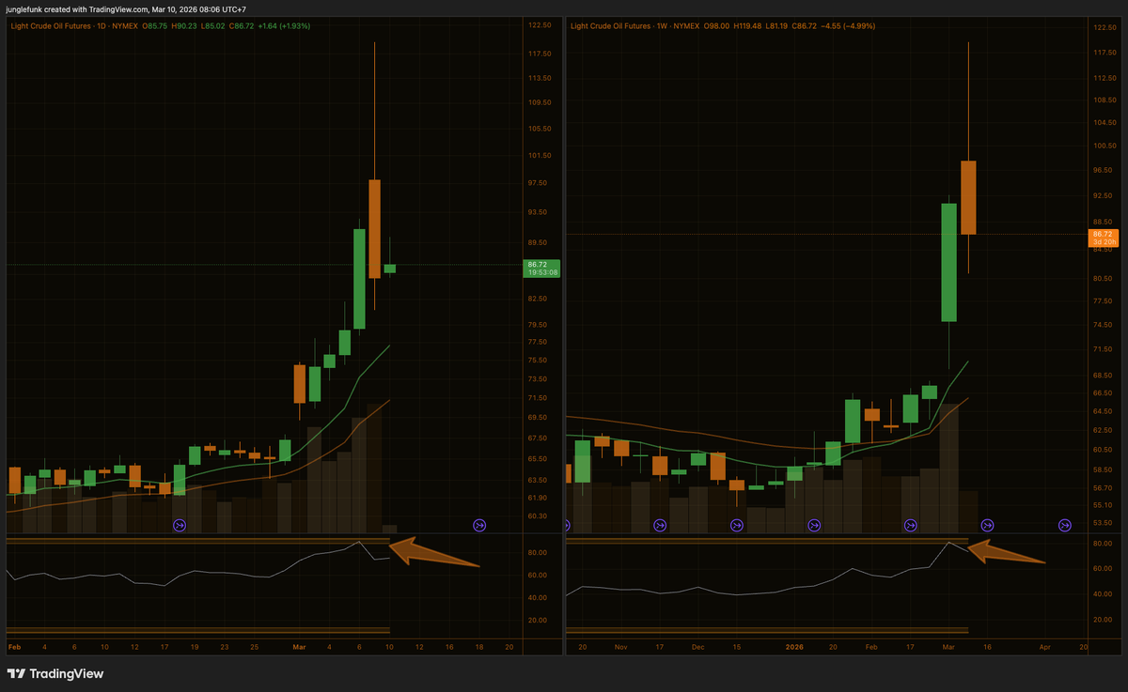Select the rollover icon above Feb 17 on weekly chart
Viewport: 1128px width, 692px height.
click(910, 525)
